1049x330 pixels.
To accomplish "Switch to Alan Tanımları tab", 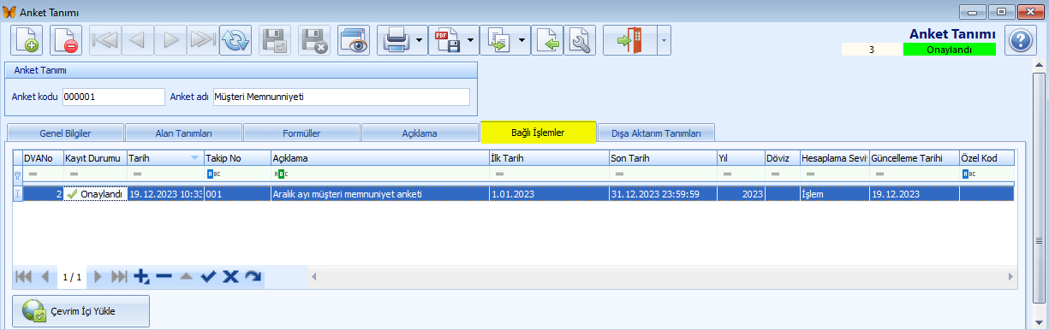I will click(183, 133).
